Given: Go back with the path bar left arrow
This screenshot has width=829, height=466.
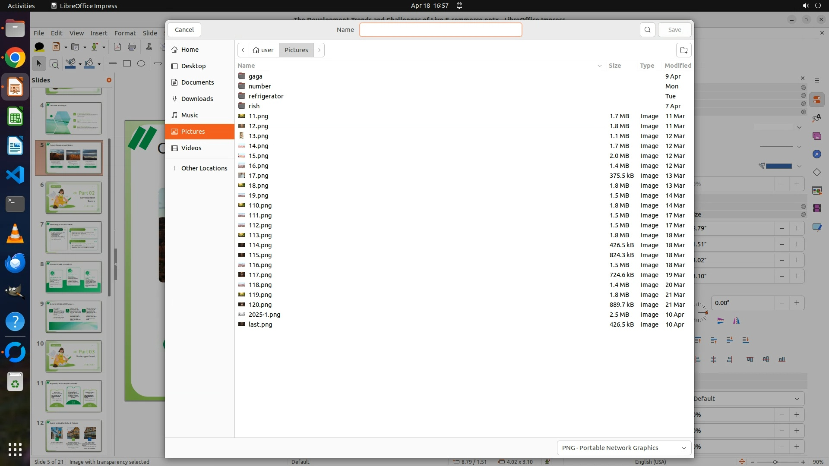Looking at the screenshot, I should click(x=243, y=50).
